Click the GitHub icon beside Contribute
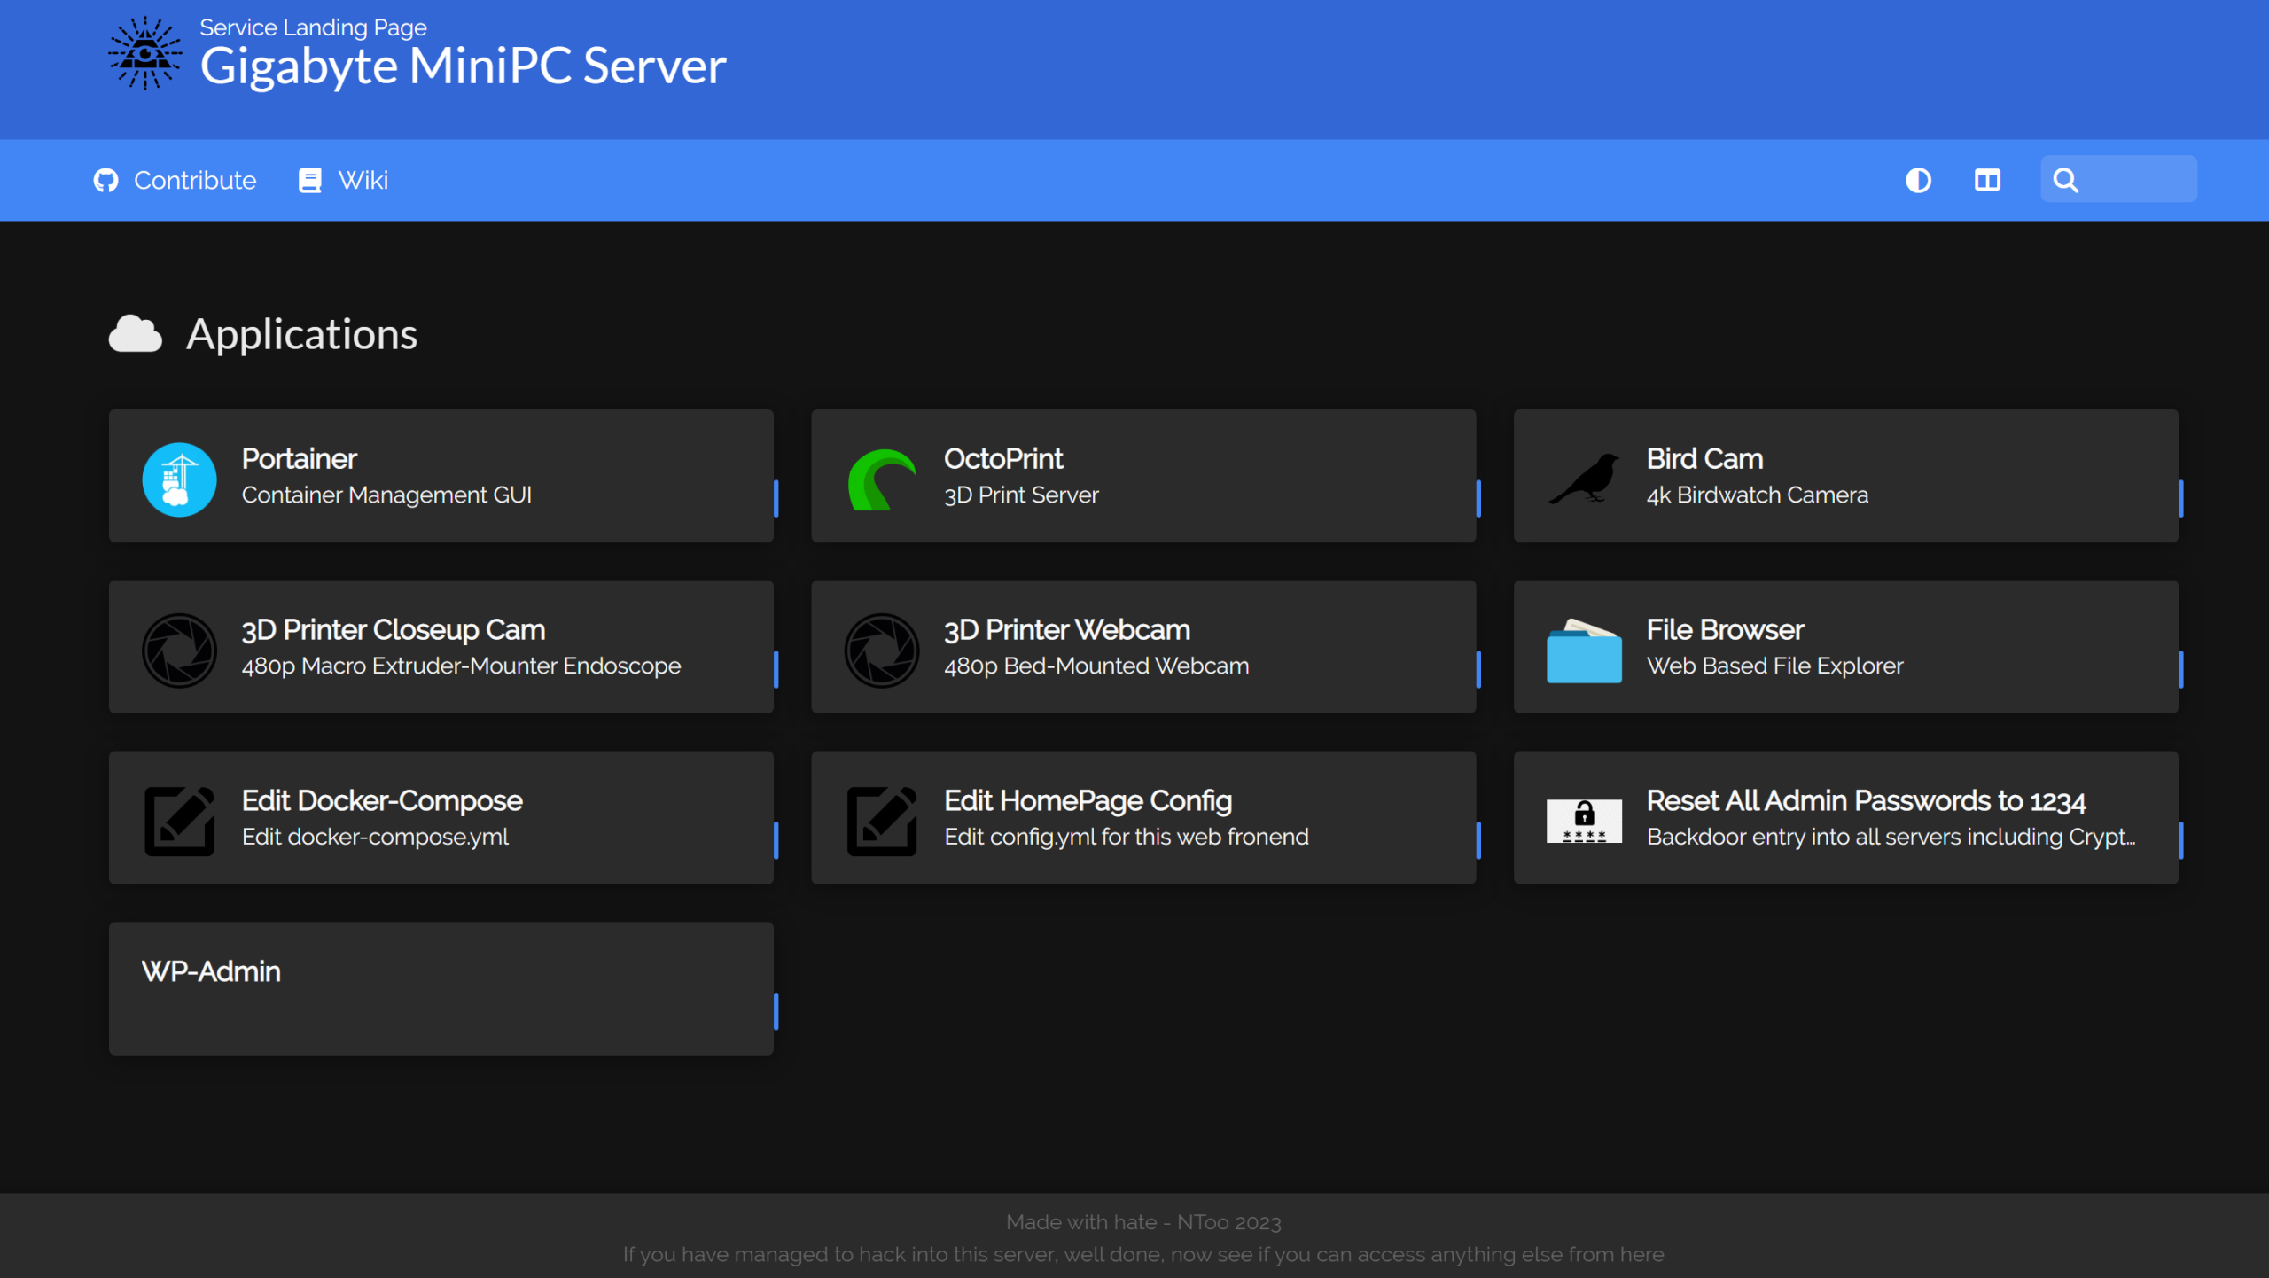Screen dimensions: 2269x1278 coord(106,181)
